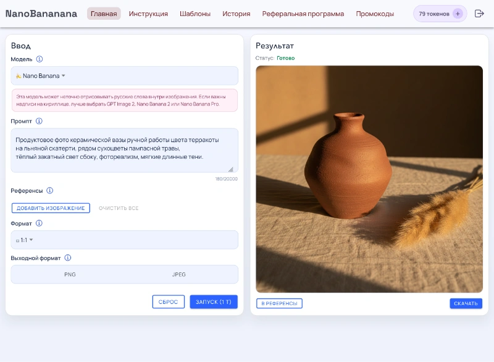
Task: Open info icon next to Формат
Action: (39, 223)
